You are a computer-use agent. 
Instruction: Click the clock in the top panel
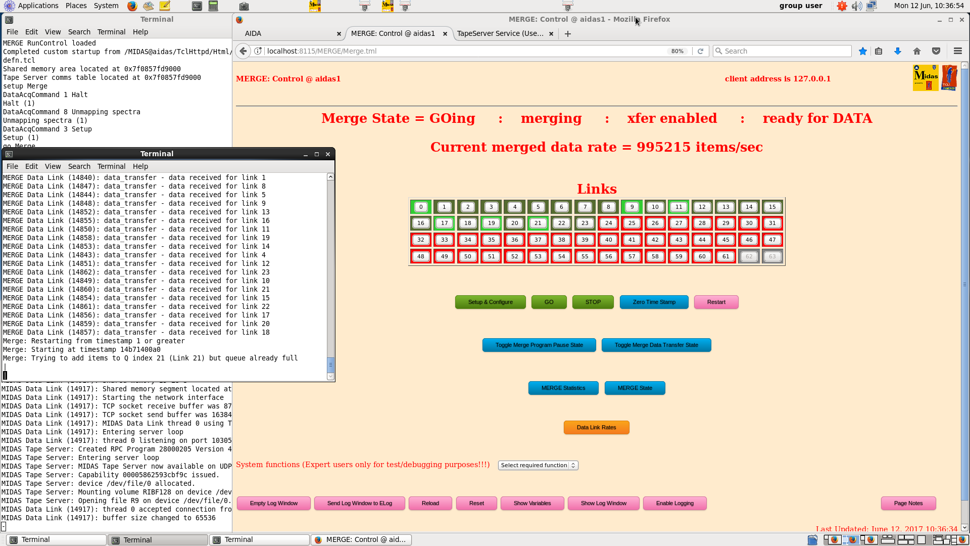click(x=929, y=6)
